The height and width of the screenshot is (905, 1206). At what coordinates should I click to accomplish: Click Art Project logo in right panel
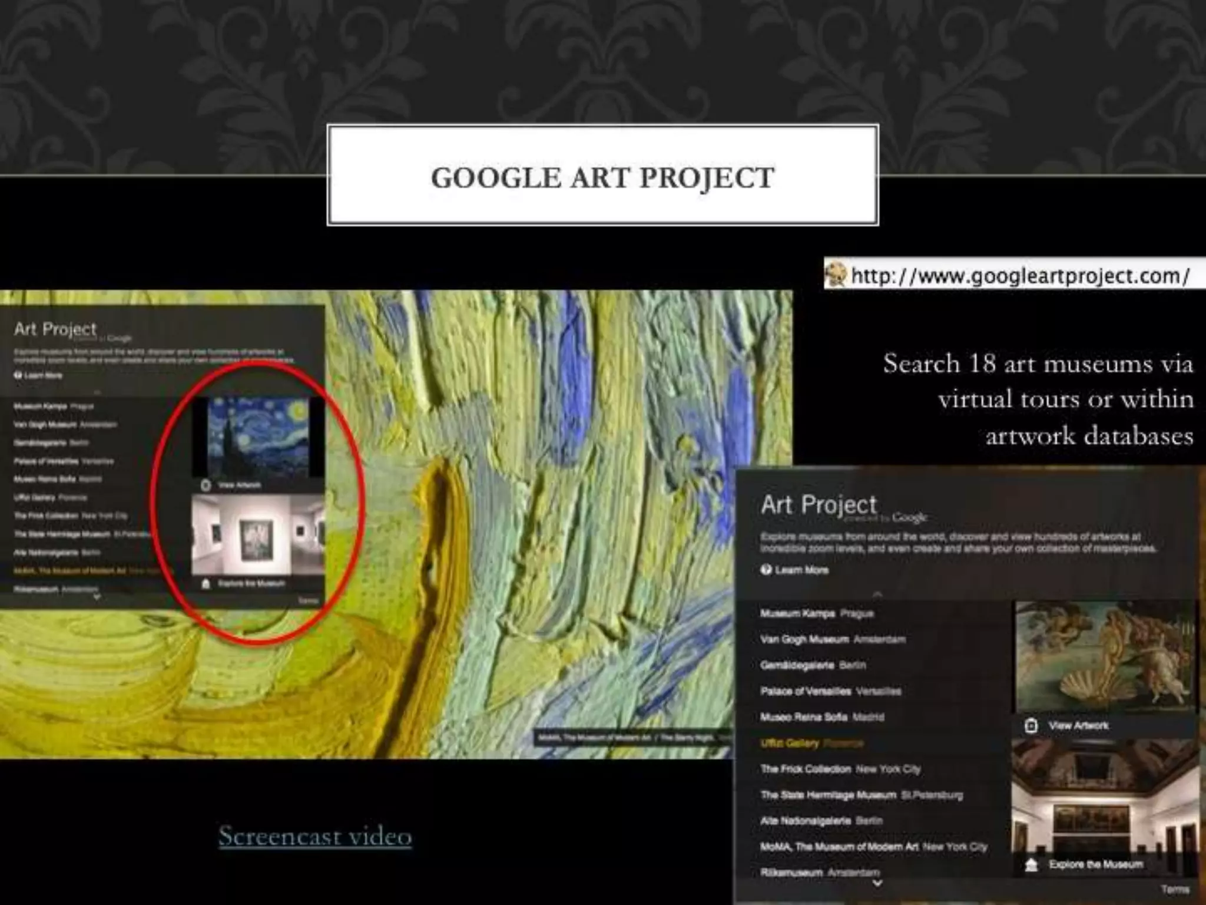(x=843, y=507)
